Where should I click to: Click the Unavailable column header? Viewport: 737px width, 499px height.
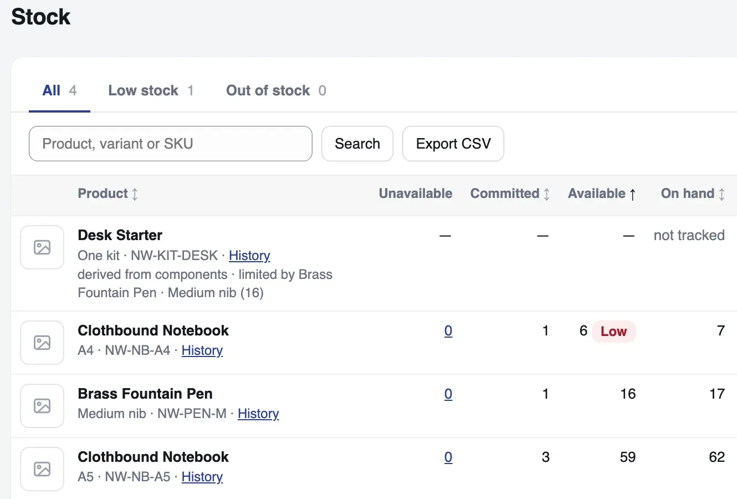point(416,194)
